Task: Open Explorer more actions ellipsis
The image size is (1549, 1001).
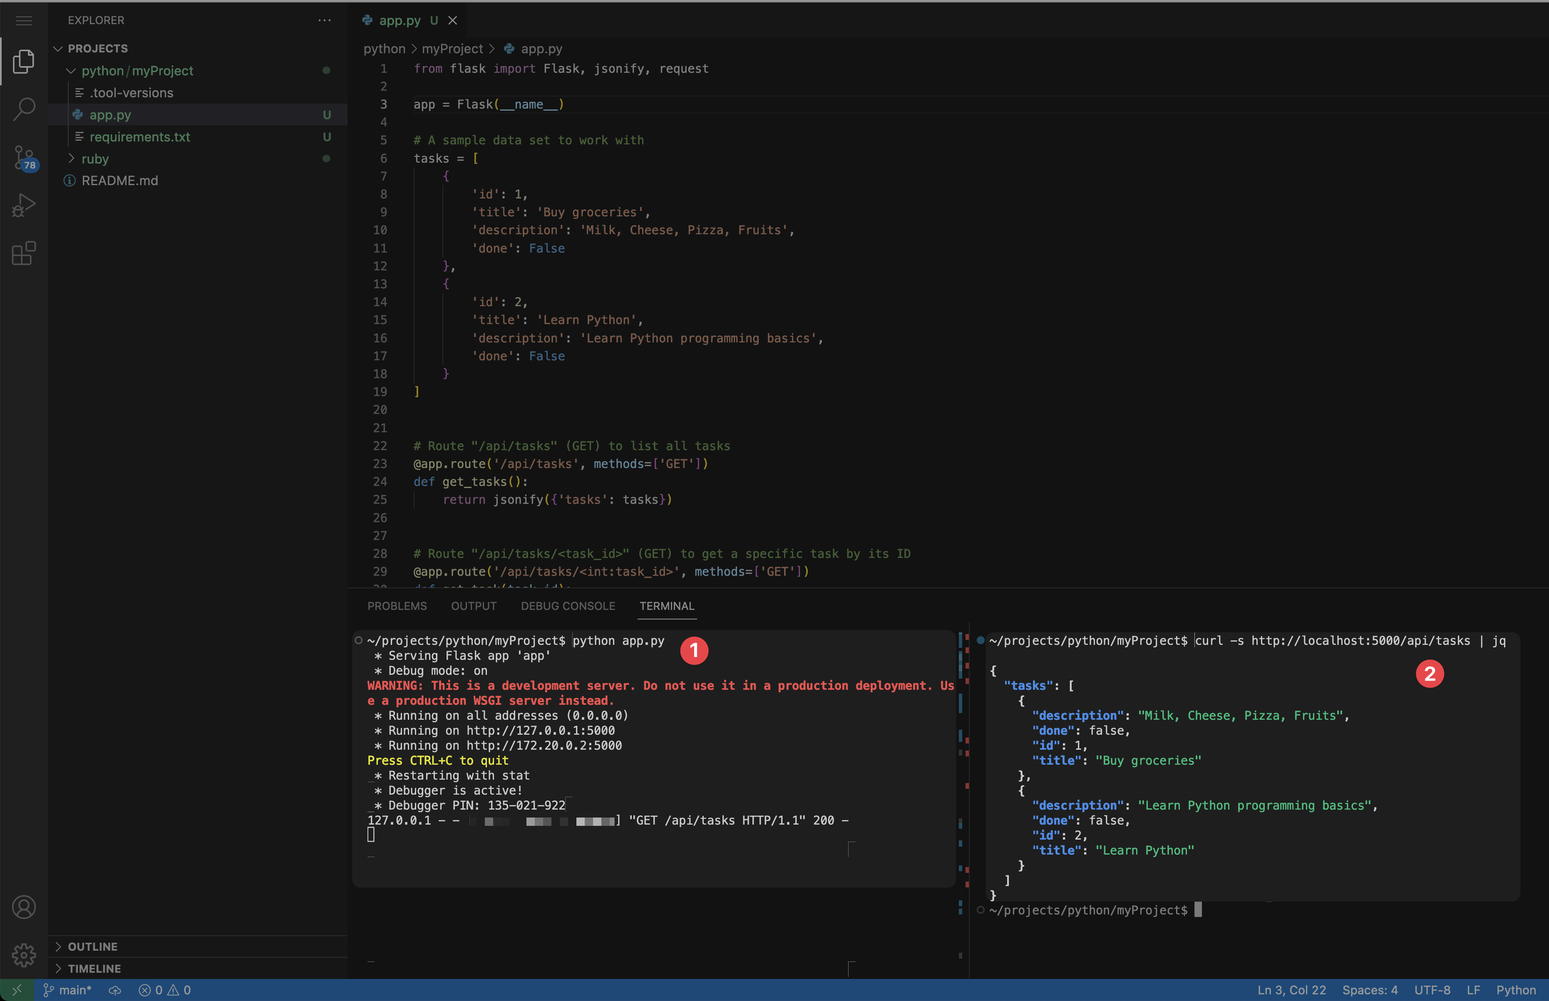Action: pyautogui.click(x=324, y=20)
